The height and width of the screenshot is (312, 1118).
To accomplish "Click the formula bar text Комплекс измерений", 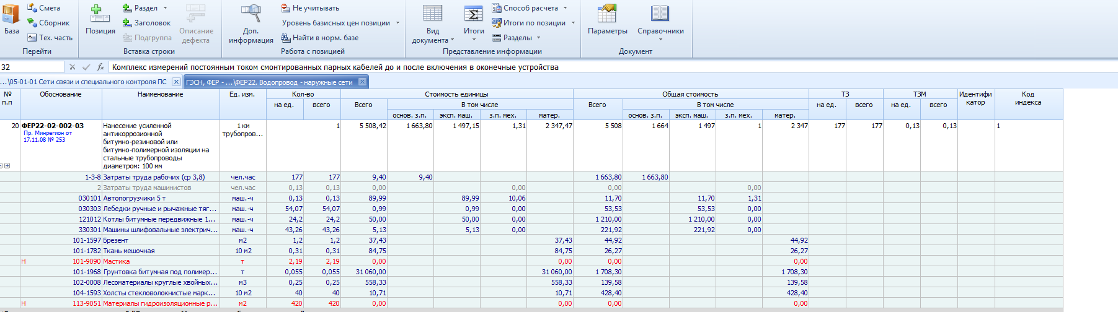I will (335, 67).
